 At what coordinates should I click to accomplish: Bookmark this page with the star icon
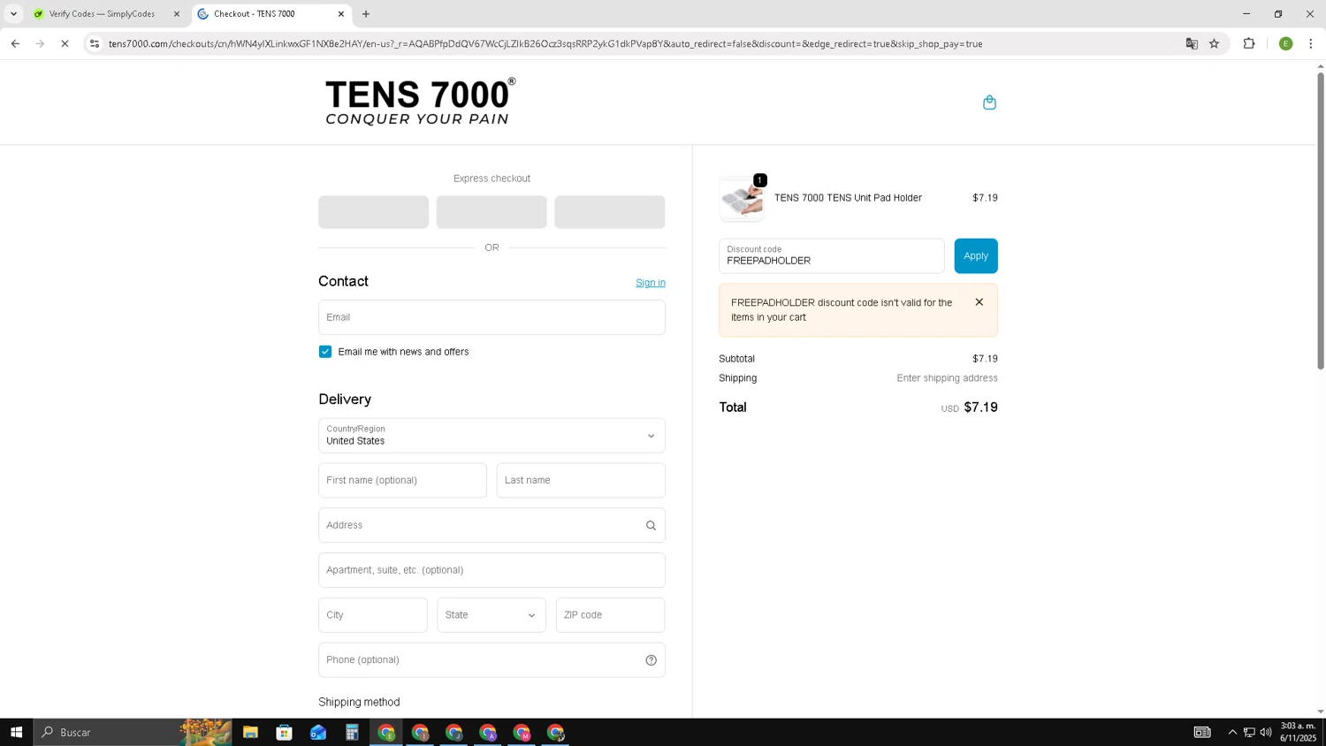click(1214, 43)
